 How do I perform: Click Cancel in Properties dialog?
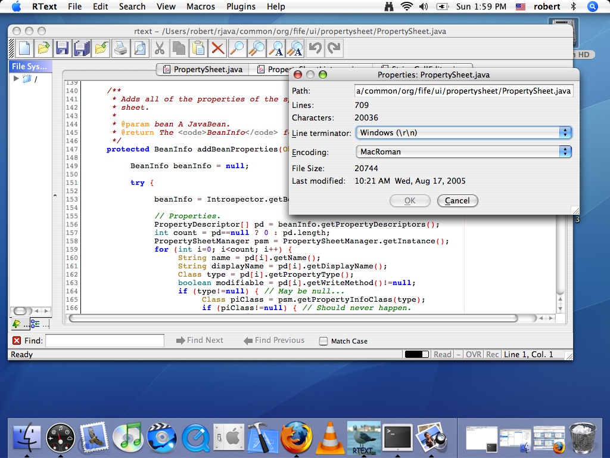click(457, 201)
